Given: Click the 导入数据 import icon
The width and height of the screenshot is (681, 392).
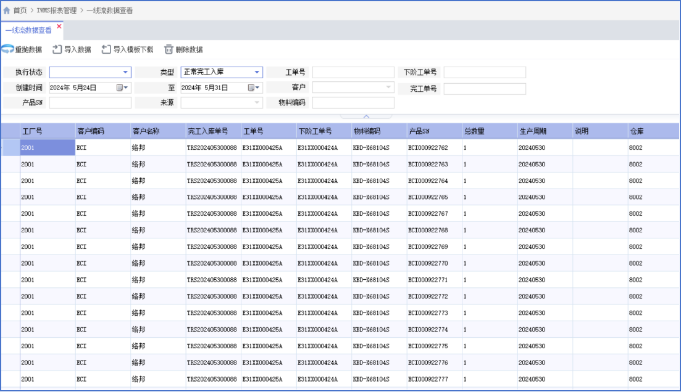Looking at the screenshot, I should [57, 49].
